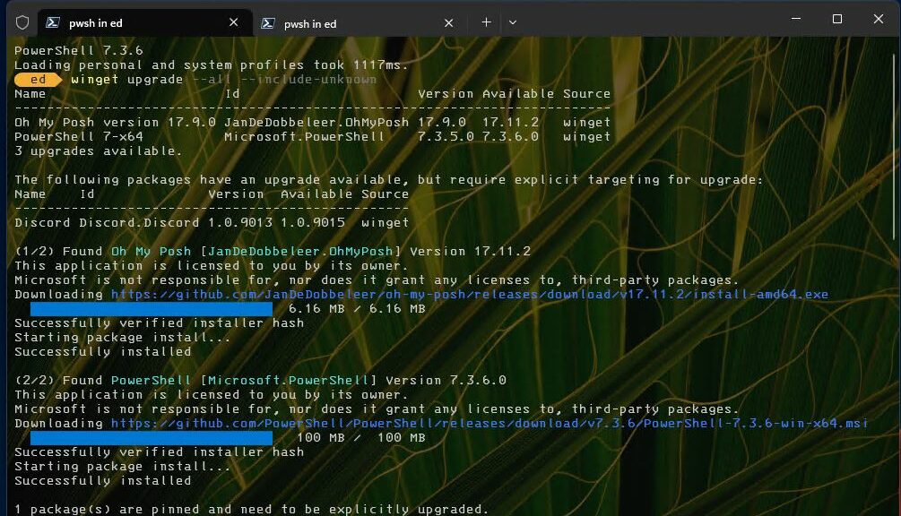Click the PowerShell download progress bar
This screenshot has width=901, height=516.
pyautogui.click(x=152, y=437)
